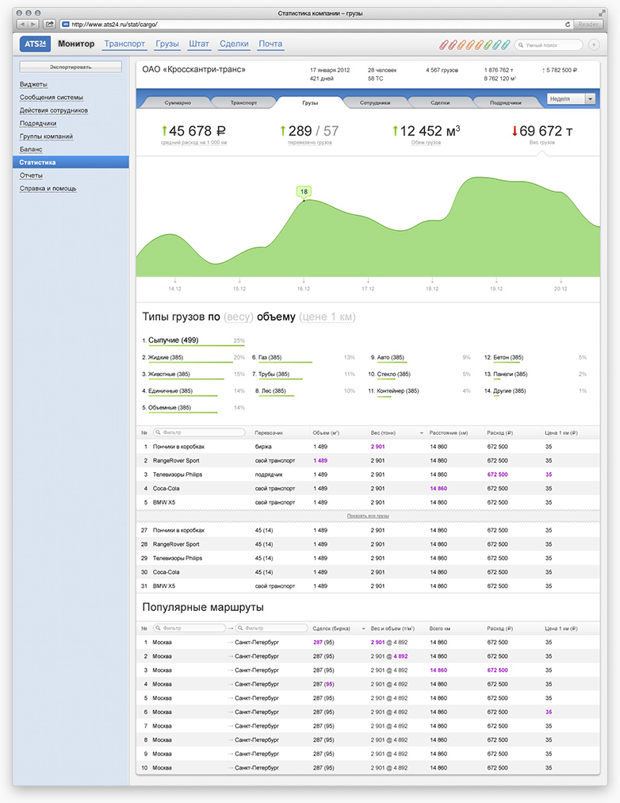Viewport: 620px width, 803px height.
Task: Select the объему cargo type option
Action: pos(276,317)
